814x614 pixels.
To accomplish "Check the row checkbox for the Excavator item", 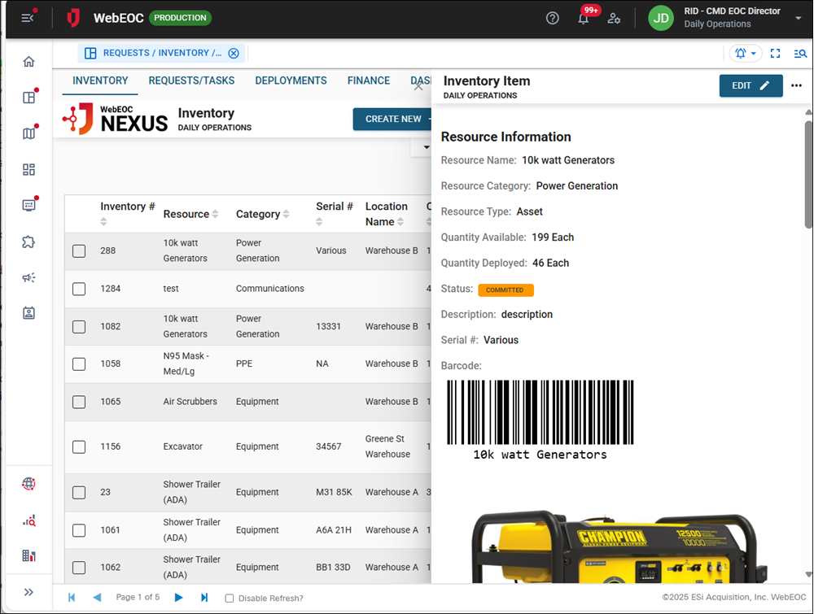I will (79, 446).
